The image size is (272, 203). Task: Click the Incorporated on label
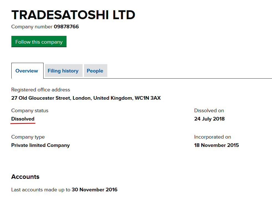(x=212, y=137)
